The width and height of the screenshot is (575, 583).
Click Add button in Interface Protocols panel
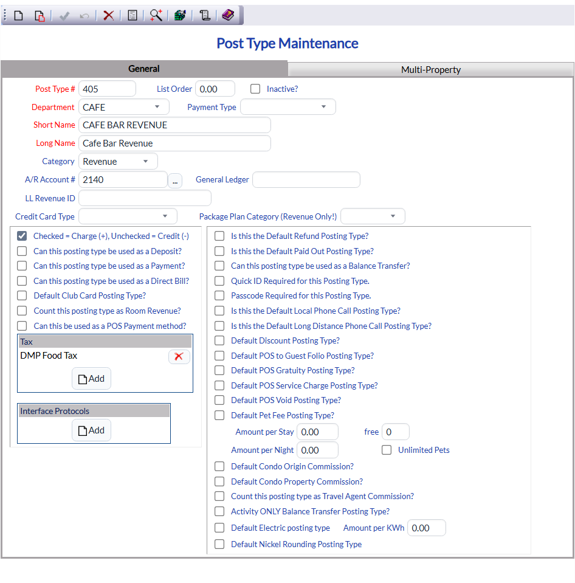(x=91, y=430)
